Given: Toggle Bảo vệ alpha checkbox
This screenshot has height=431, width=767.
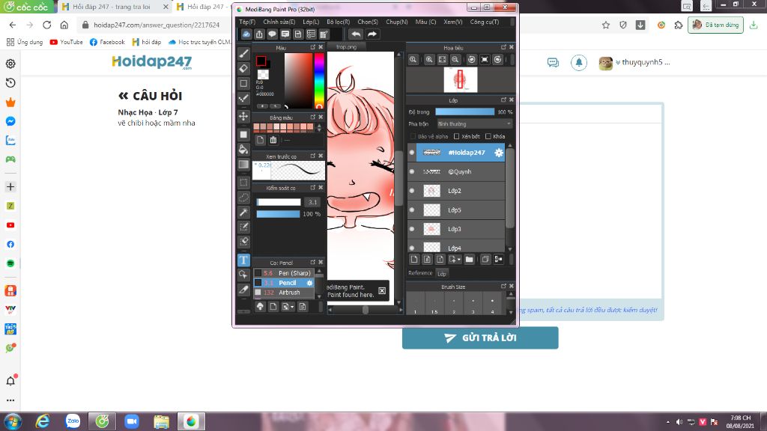Looking at the screenshot, I should coord(413,136).
